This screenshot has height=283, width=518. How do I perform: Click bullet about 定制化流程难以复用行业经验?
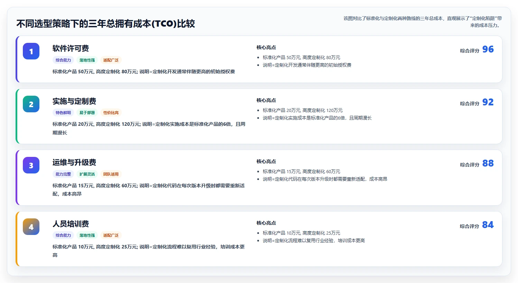click(314, 241)
